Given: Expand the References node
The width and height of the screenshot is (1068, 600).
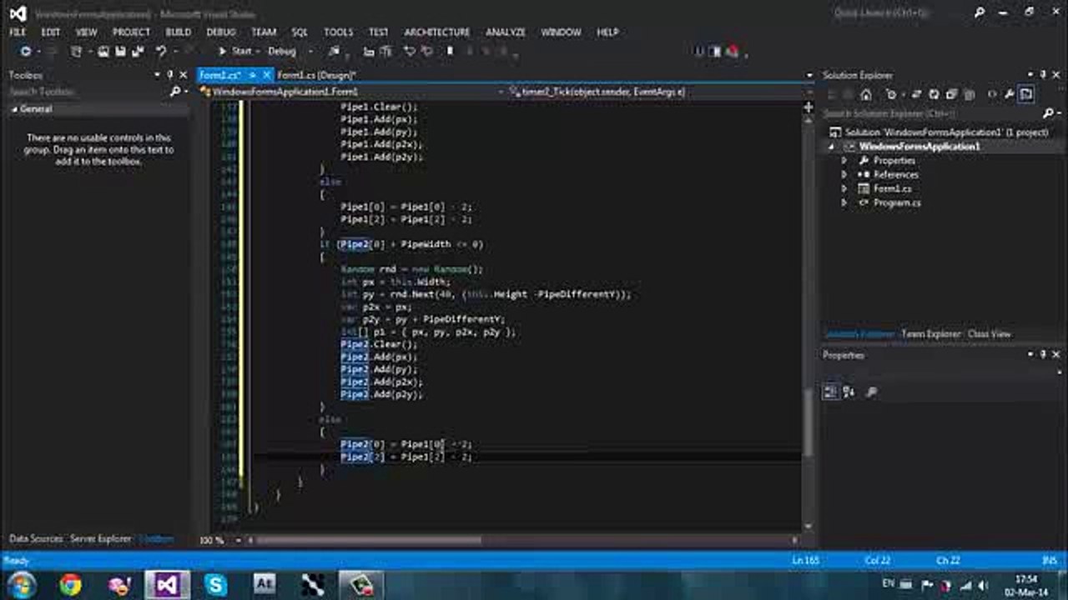Looking at the screenshot, I should click(844, 175).
